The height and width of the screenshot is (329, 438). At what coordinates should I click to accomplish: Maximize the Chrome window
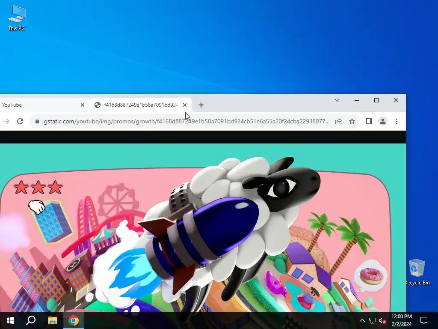[x=376, y=100]
